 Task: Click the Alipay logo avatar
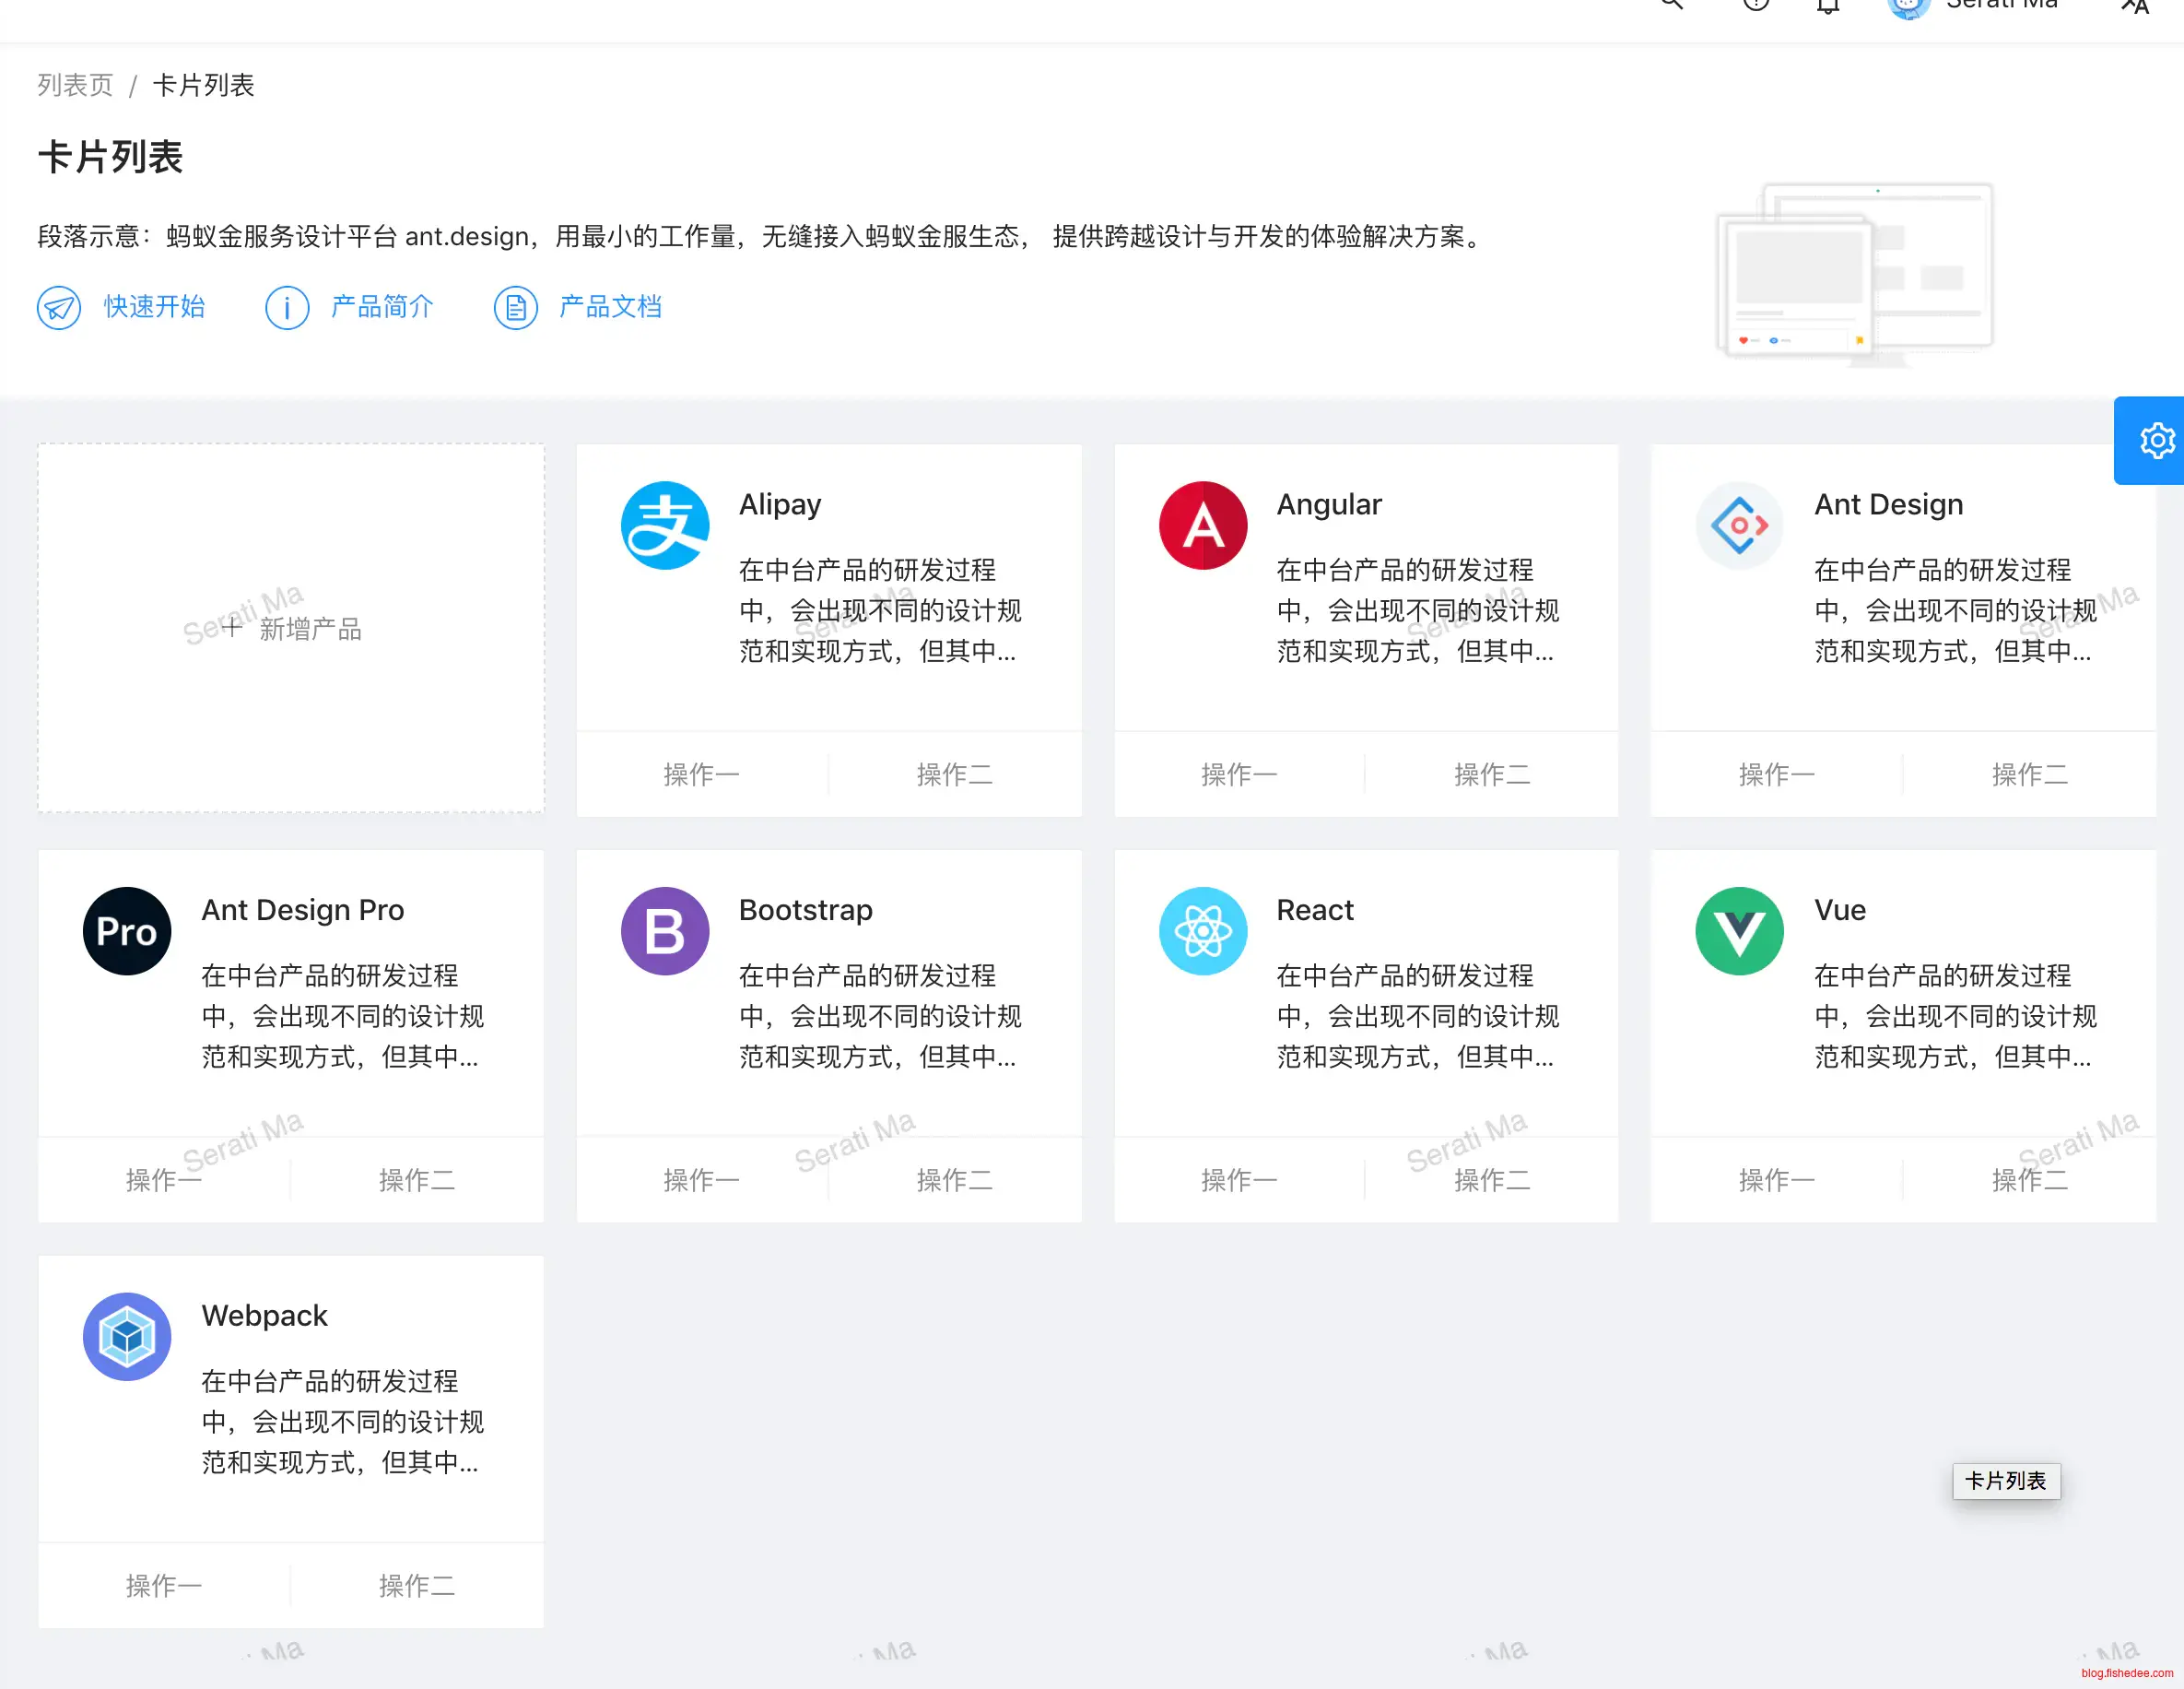[665, 526]
